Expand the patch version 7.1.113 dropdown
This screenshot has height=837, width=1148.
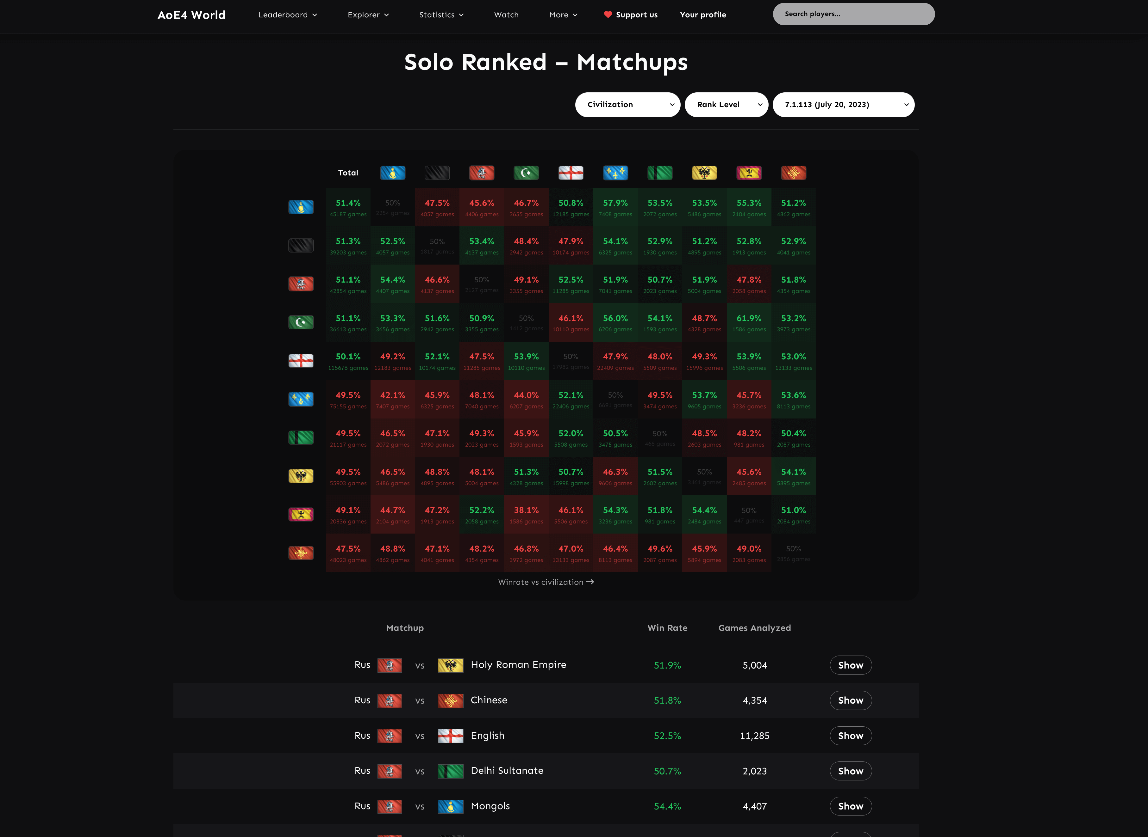[x=843, y=105]
